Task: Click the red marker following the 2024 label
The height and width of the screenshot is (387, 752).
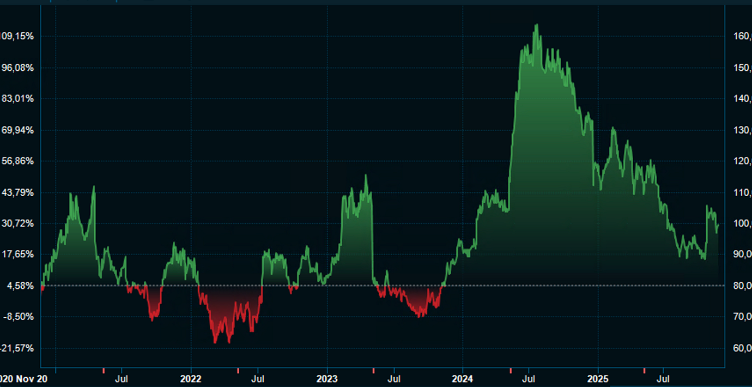Action: pos(511,371)
